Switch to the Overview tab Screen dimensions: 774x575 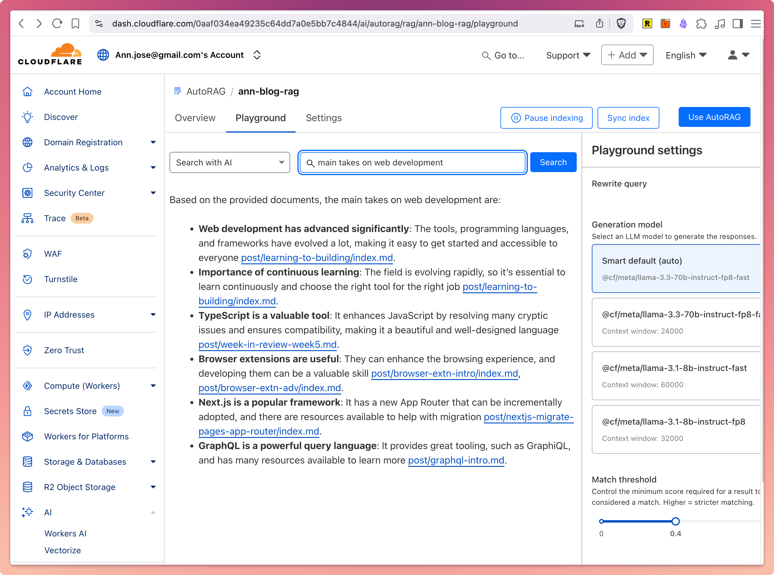195,118
